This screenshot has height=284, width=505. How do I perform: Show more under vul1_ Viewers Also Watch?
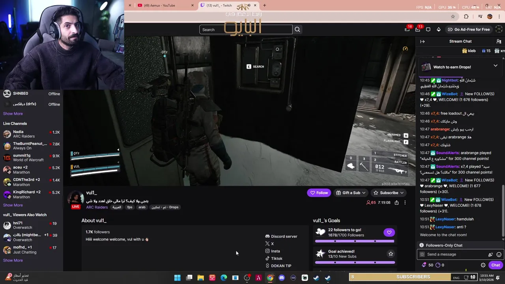click(13, 260)
